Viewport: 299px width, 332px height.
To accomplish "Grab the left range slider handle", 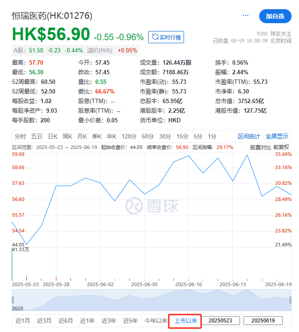I will [x=13, y=300].
